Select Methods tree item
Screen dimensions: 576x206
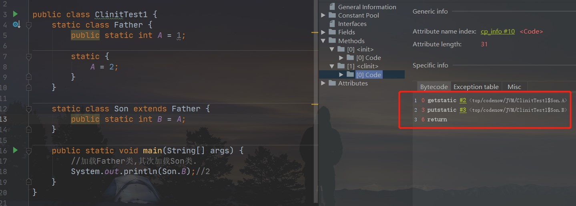[351, 41]
